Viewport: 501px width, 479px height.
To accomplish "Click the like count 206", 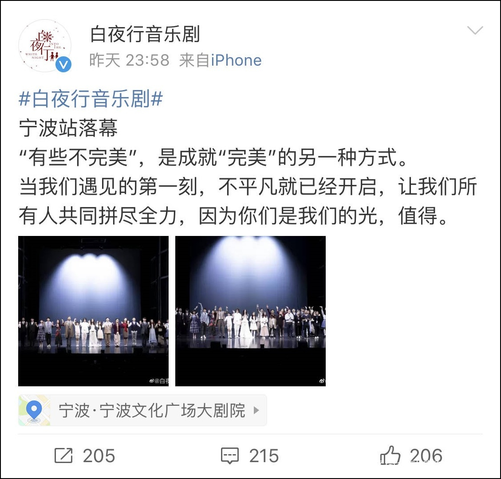I will click(426, 455).
